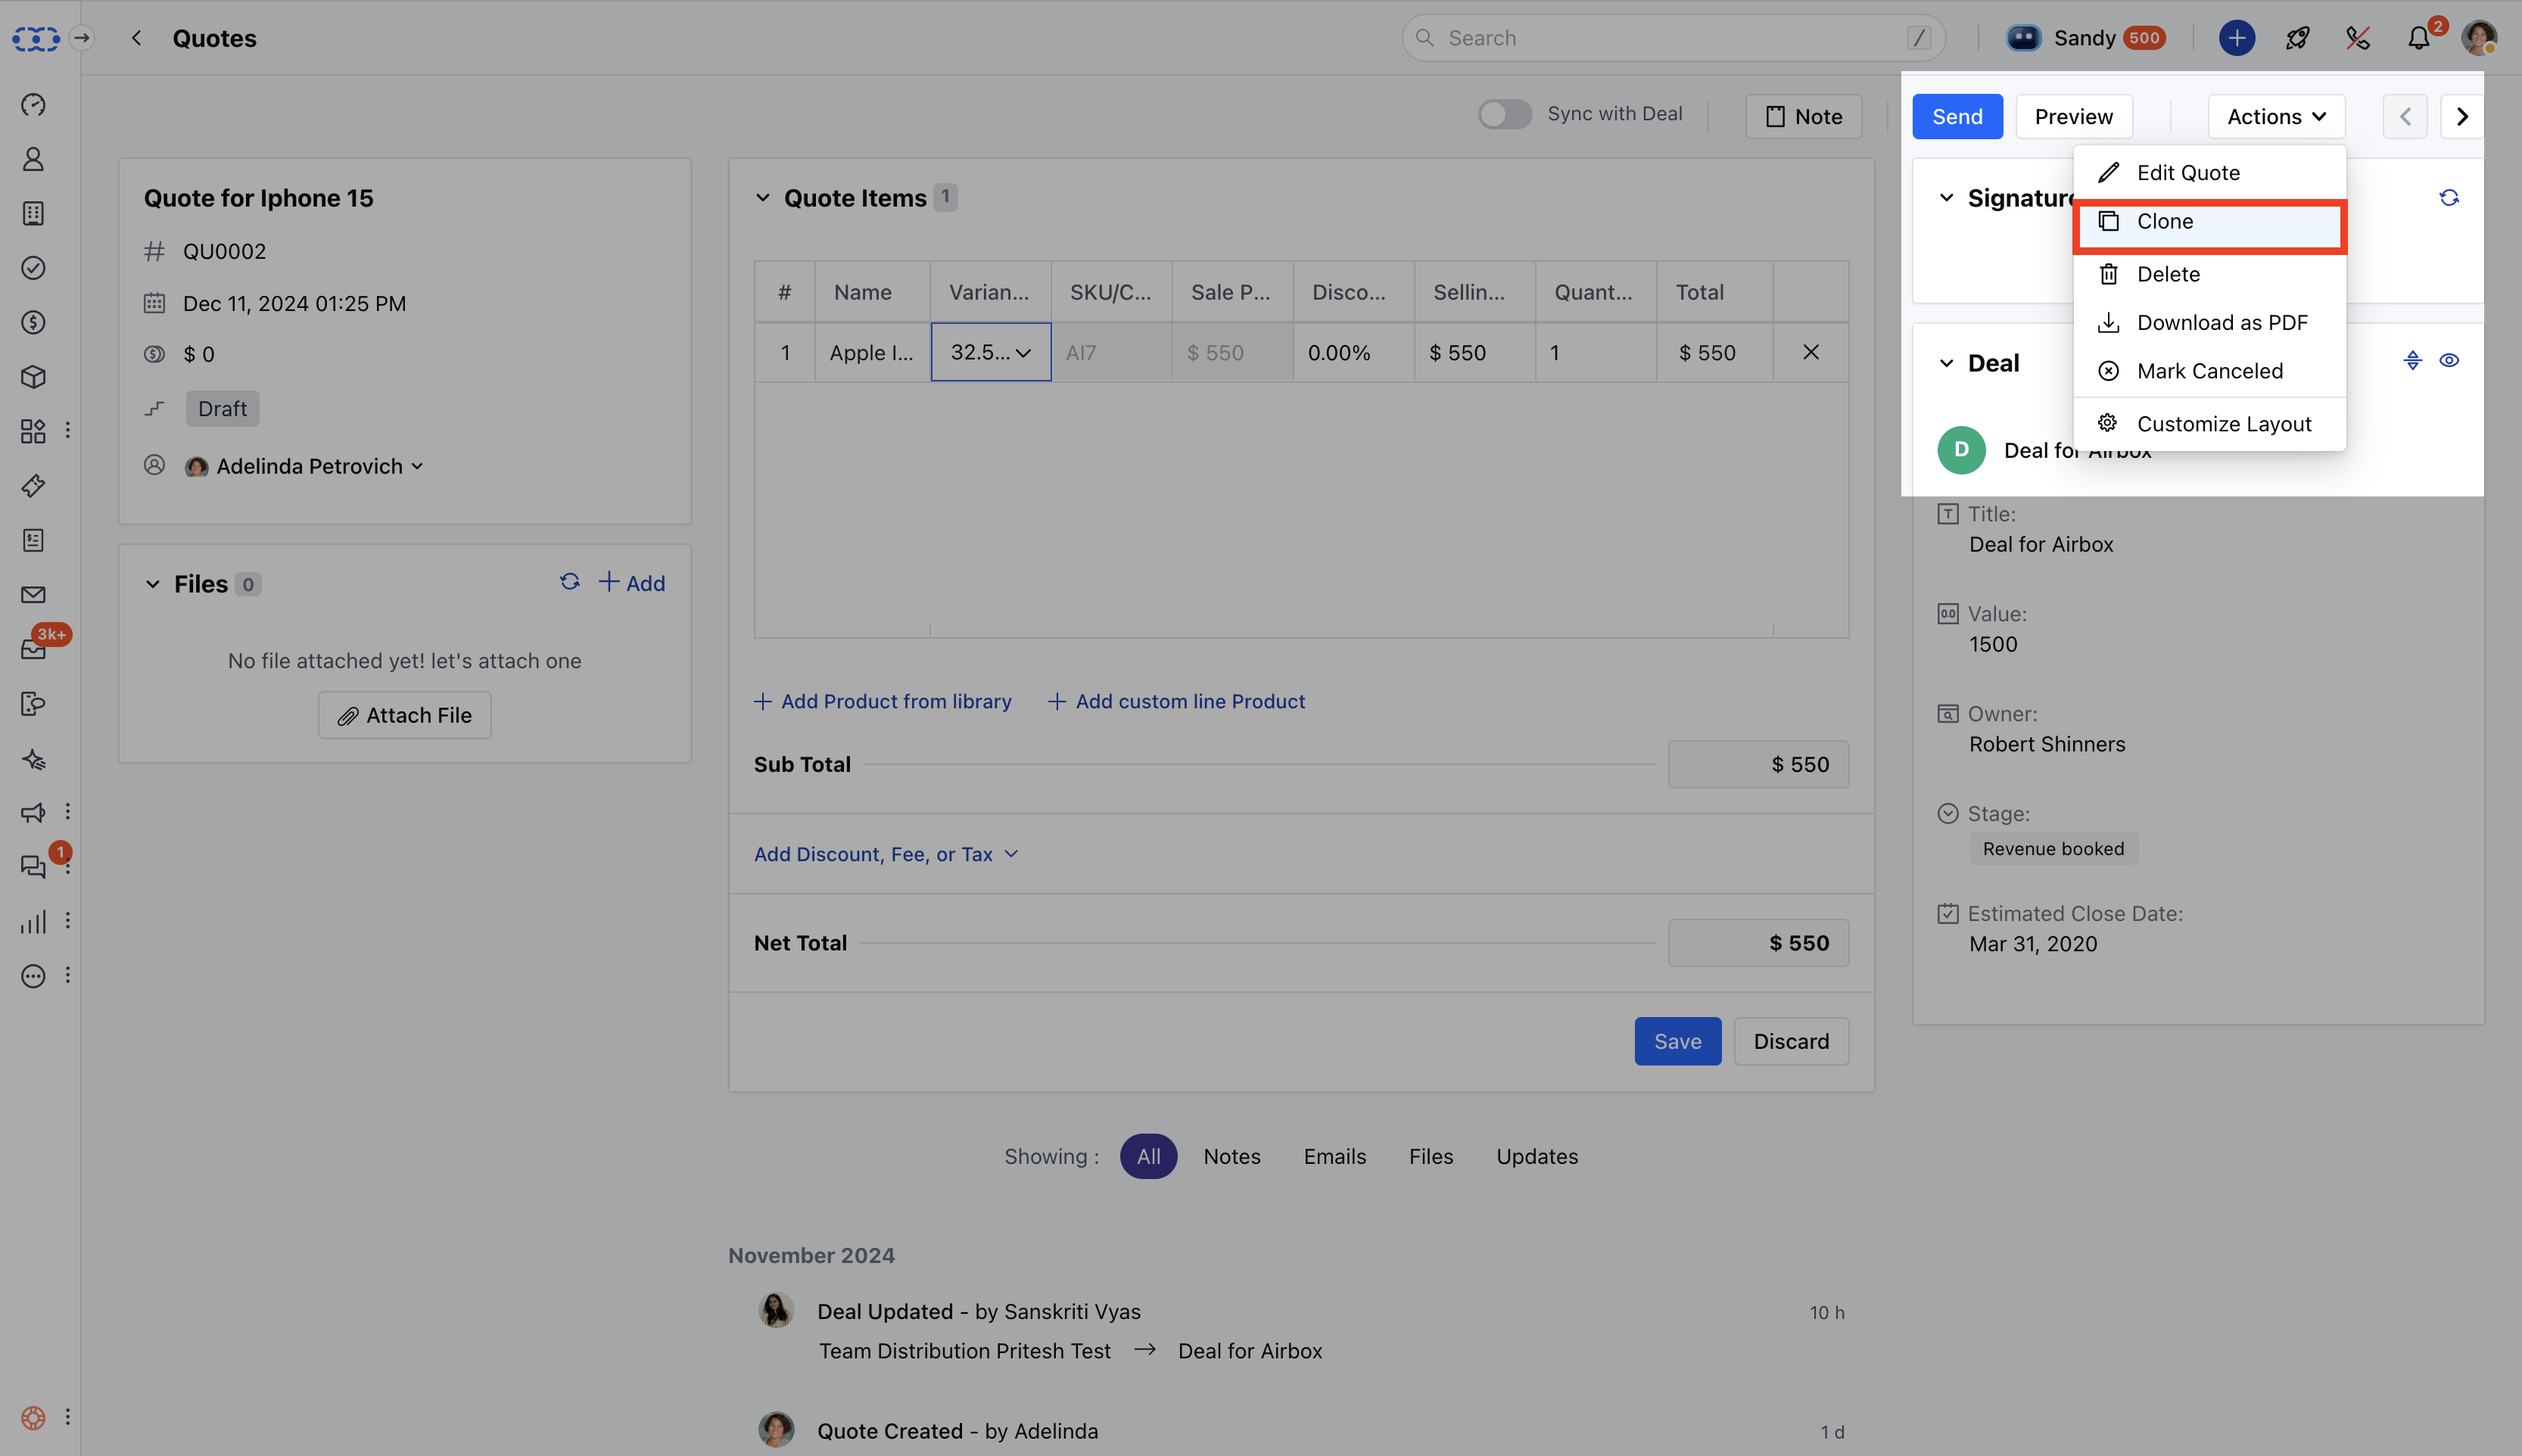Open Tasks checkmark icon in sidebar

[x=33, y=268]
